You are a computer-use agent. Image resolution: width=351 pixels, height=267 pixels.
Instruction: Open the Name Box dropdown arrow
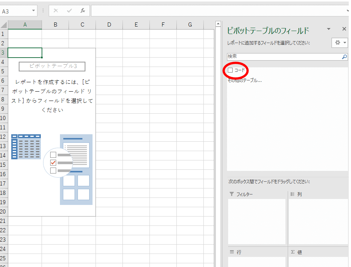(34, 11)
